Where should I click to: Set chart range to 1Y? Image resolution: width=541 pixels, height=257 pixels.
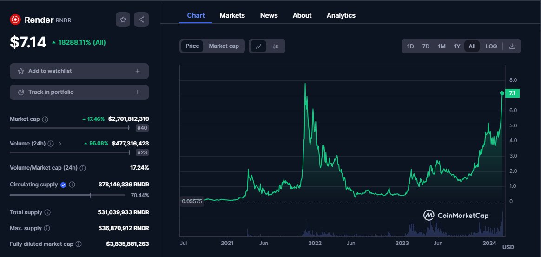tap(457, 46)
